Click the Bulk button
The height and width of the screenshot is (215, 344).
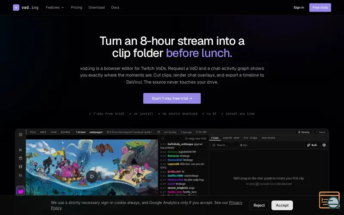coord(312,145)
